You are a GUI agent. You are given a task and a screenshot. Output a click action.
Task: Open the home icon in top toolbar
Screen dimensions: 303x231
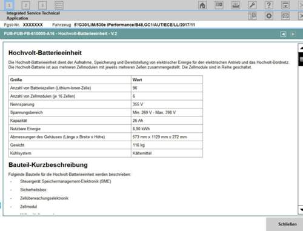pos(202,5)
